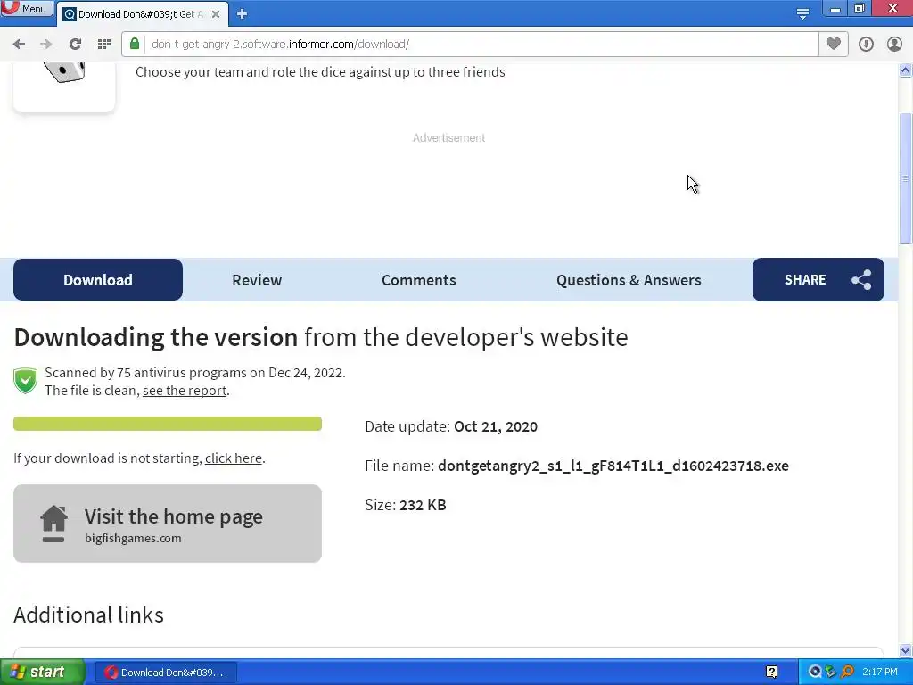This screenshot has width=913, height=685.
Task: Click the vertical scrollbar thumb
Action: pyautogui.click(x=906, y=178)
